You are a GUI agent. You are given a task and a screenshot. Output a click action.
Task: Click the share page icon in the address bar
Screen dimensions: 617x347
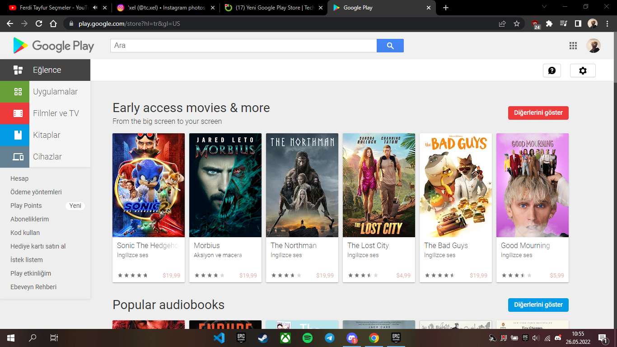(502, 23)
